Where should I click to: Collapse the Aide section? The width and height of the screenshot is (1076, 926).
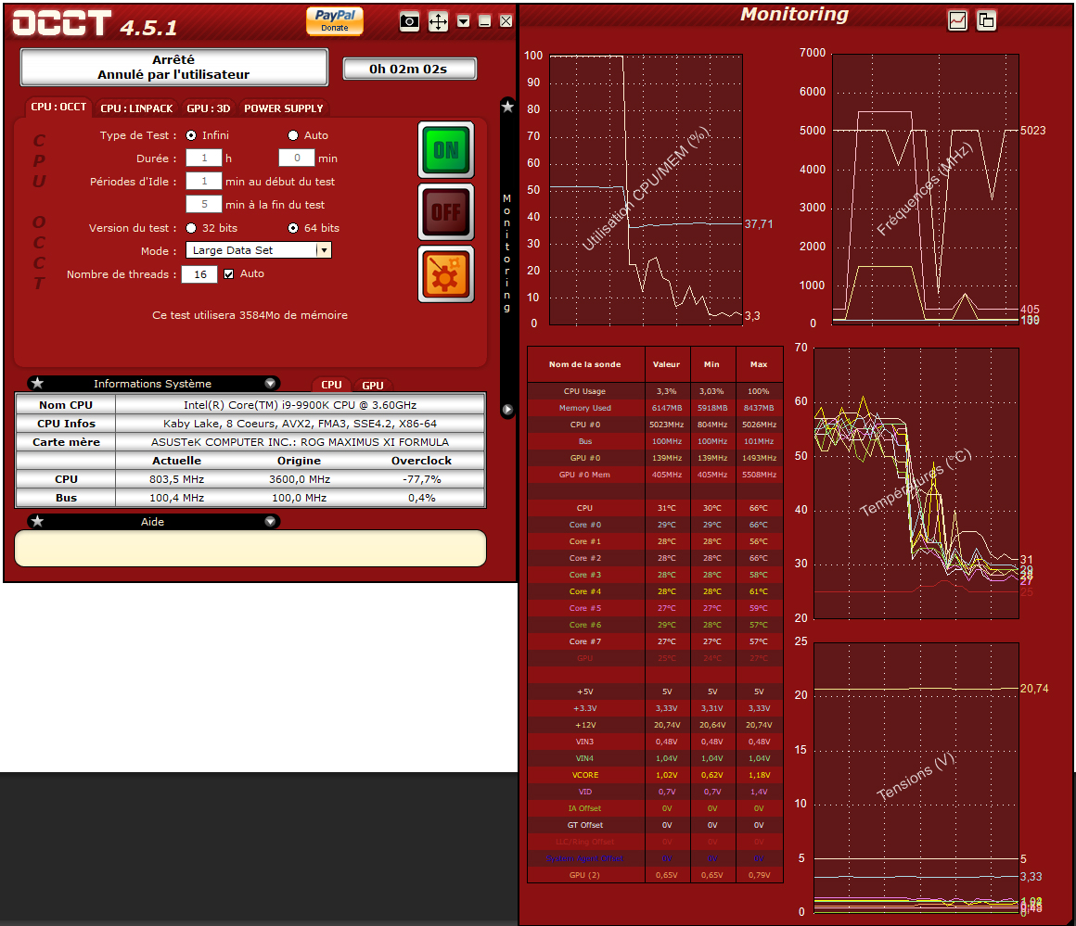(270, 522)
